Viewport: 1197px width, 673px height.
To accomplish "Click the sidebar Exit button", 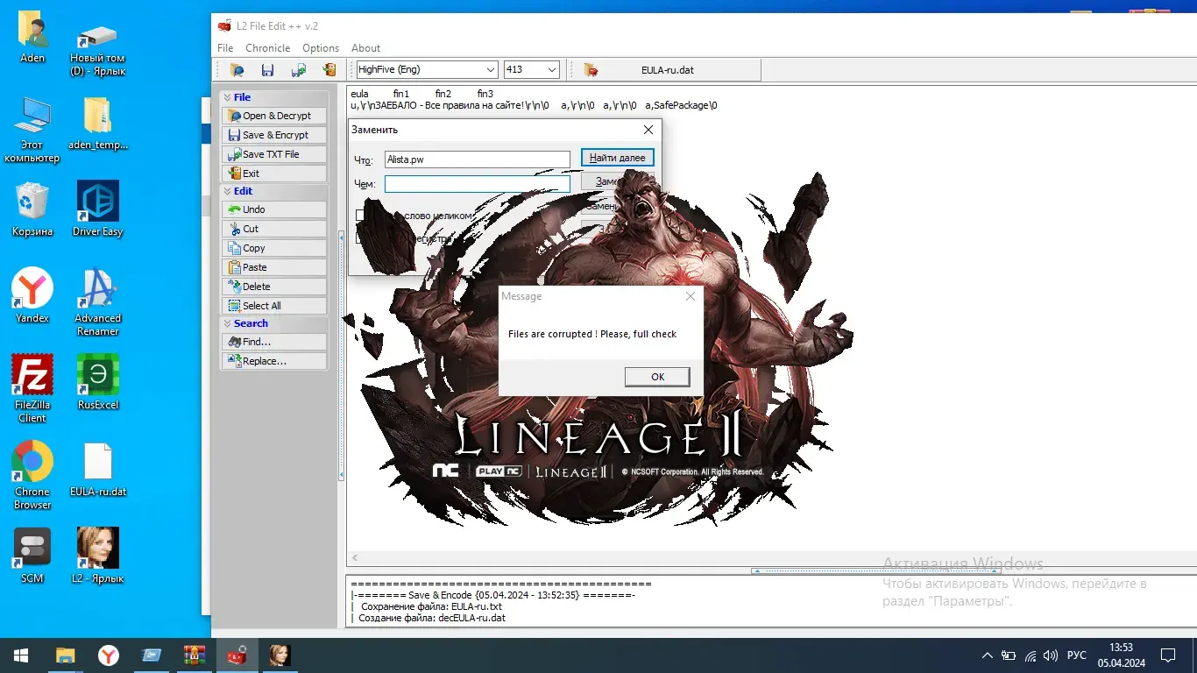I will (x=274, y=174).
